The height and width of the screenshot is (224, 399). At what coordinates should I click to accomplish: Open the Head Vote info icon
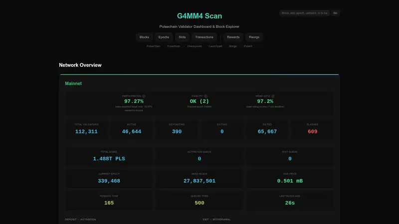click(x=273, y=96)
